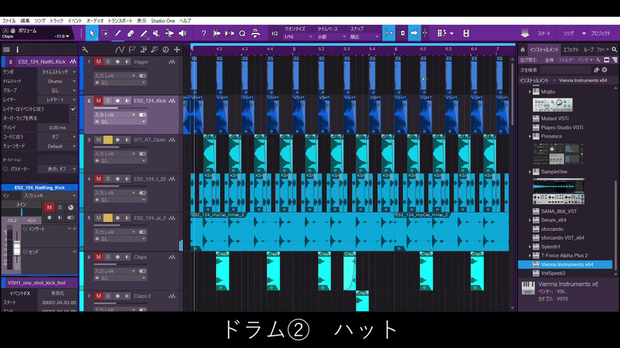Expand the Mojito instrument tree item
The image size is (620, 348).
coord(530,92)
